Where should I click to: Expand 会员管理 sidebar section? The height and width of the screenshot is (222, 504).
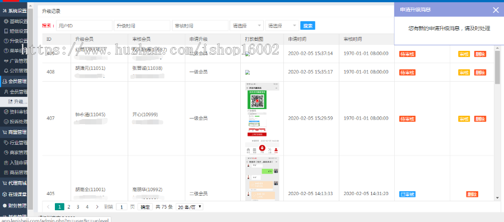point(14,81)
